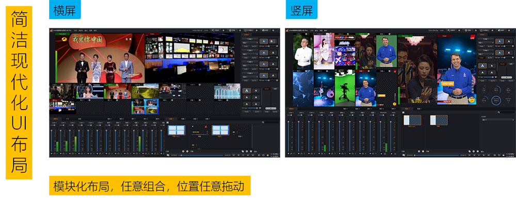Click grid view icon in left layer panel
Viewport: 516px width, 200px height.
168,122
